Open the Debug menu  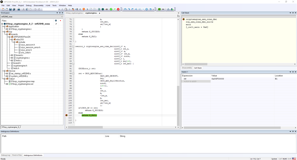[x=29, y=5]
